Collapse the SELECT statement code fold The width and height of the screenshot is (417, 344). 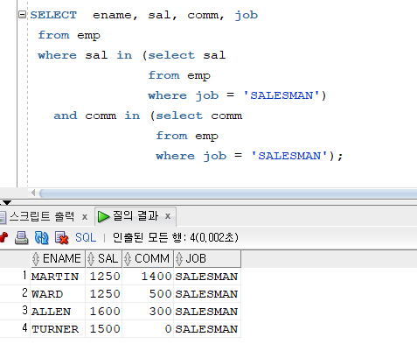pos(22,14)
